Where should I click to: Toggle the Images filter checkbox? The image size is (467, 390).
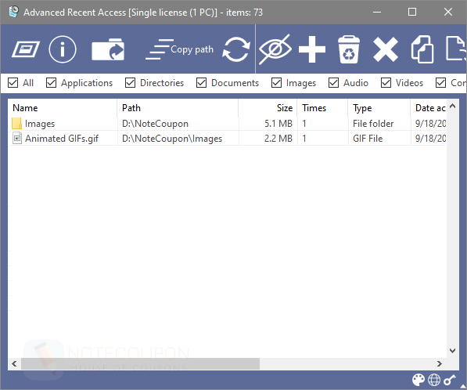tap(276, 82)
